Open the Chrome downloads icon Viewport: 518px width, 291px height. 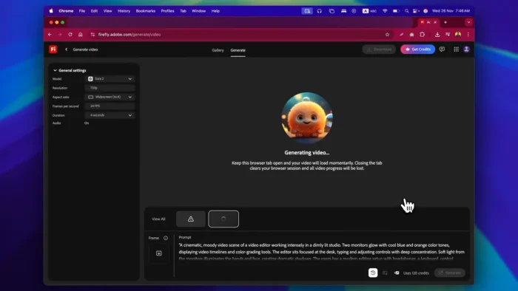437,35
